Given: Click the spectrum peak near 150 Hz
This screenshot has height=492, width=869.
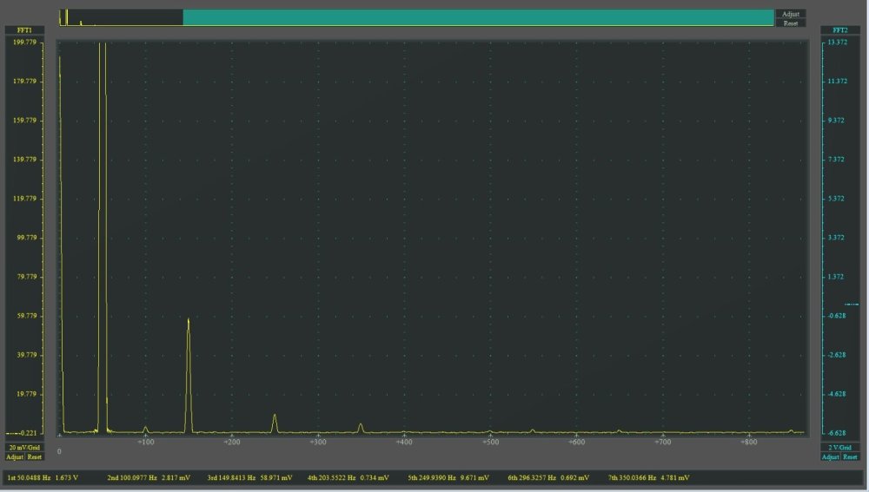Looking at the screenshot, I should tap(189, 323).
